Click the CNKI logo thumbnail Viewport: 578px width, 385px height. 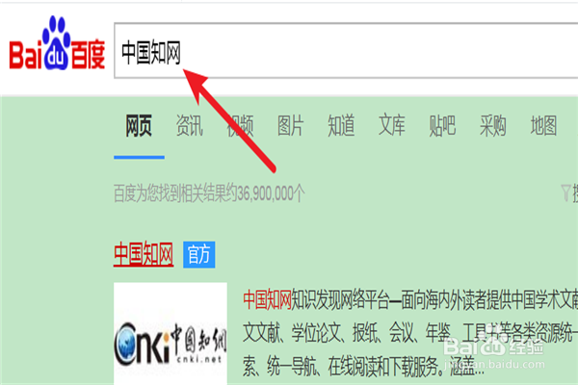coord(171,333)
